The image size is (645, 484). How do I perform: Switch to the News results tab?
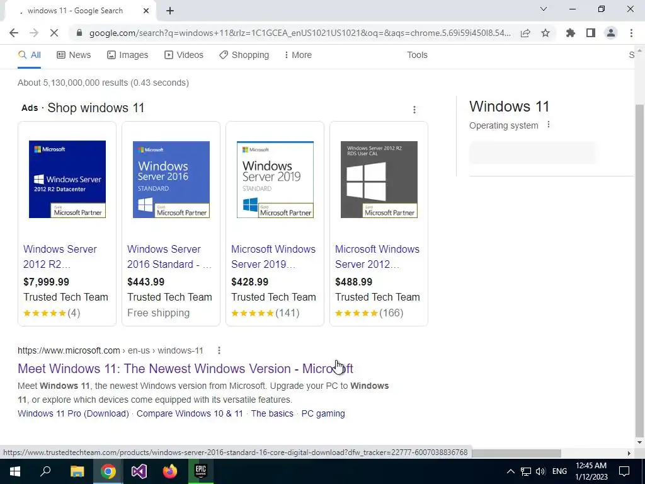pyautogui.click(x=74, y=55)
